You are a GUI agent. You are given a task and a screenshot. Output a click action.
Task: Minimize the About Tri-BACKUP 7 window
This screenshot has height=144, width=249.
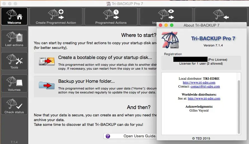pyautogui.click(x=166, y=25)
